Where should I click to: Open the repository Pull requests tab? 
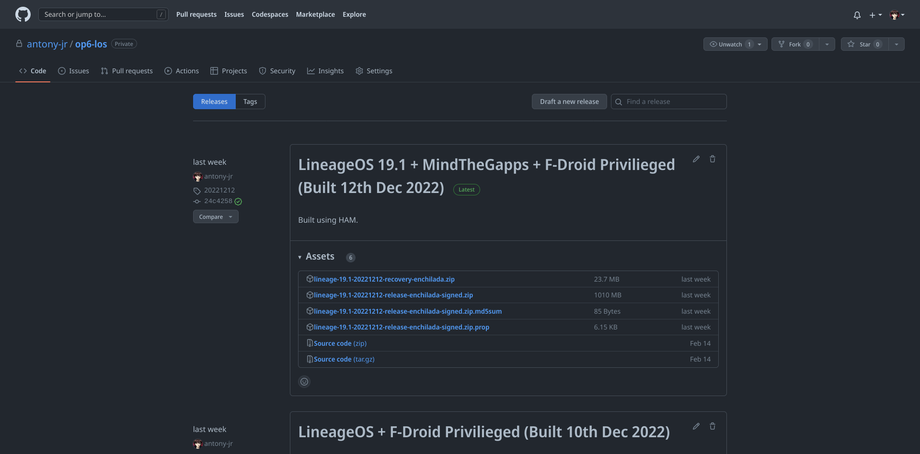(x=126, y=71)
